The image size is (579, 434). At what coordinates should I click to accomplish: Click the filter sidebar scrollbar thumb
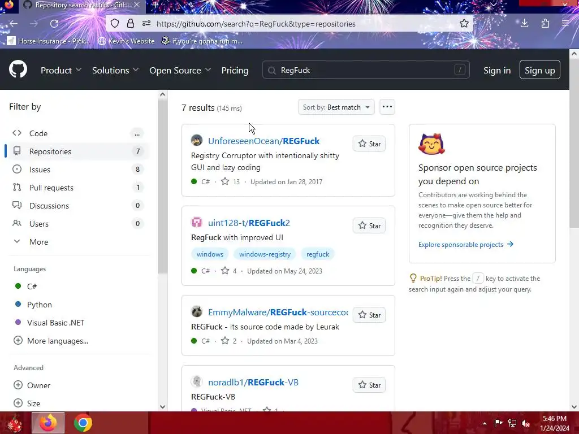click(162, 186)
